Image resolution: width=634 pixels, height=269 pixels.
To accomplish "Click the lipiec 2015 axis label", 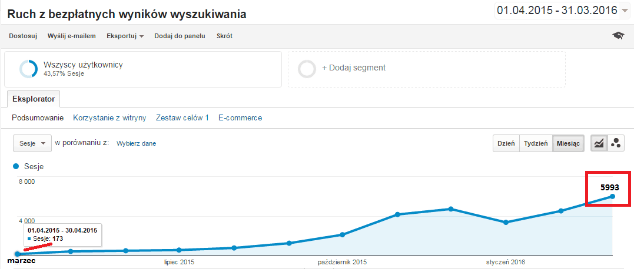I will pos(179,262).
